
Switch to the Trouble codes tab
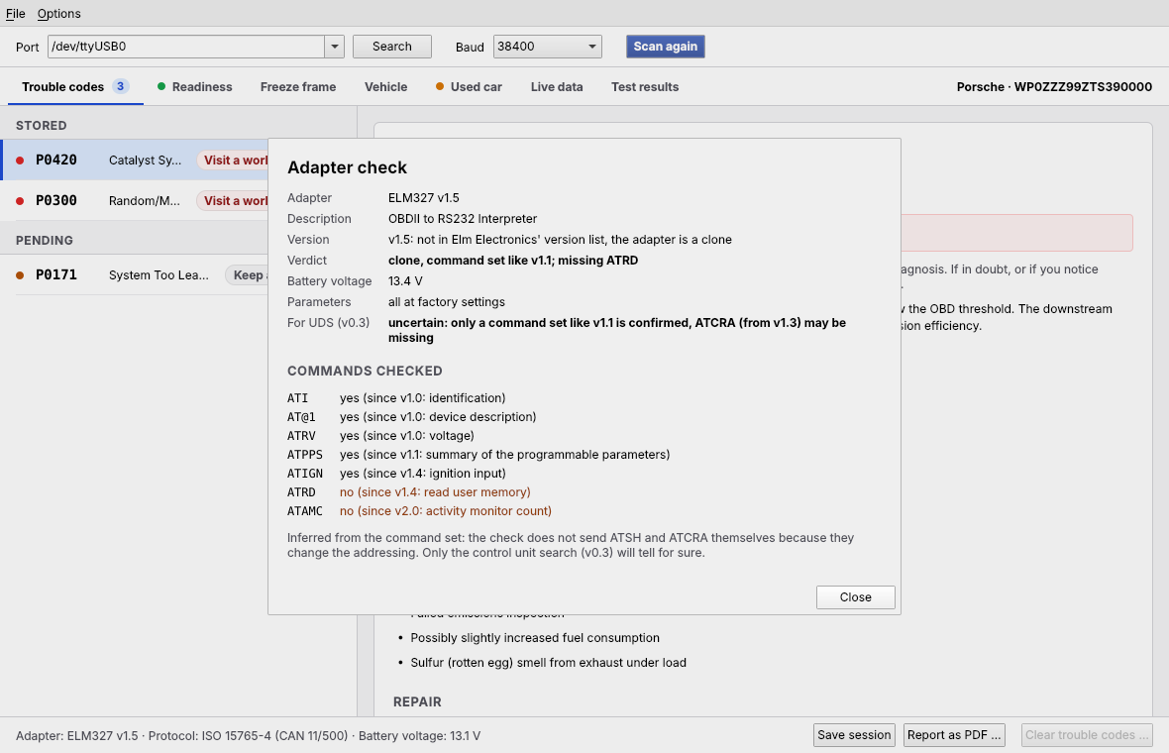[x=75, y=86]
